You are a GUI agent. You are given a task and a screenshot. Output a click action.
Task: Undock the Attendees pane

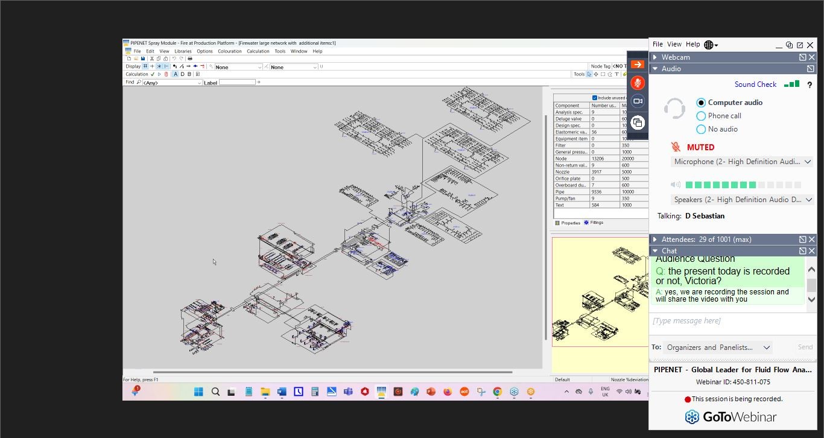803,240
